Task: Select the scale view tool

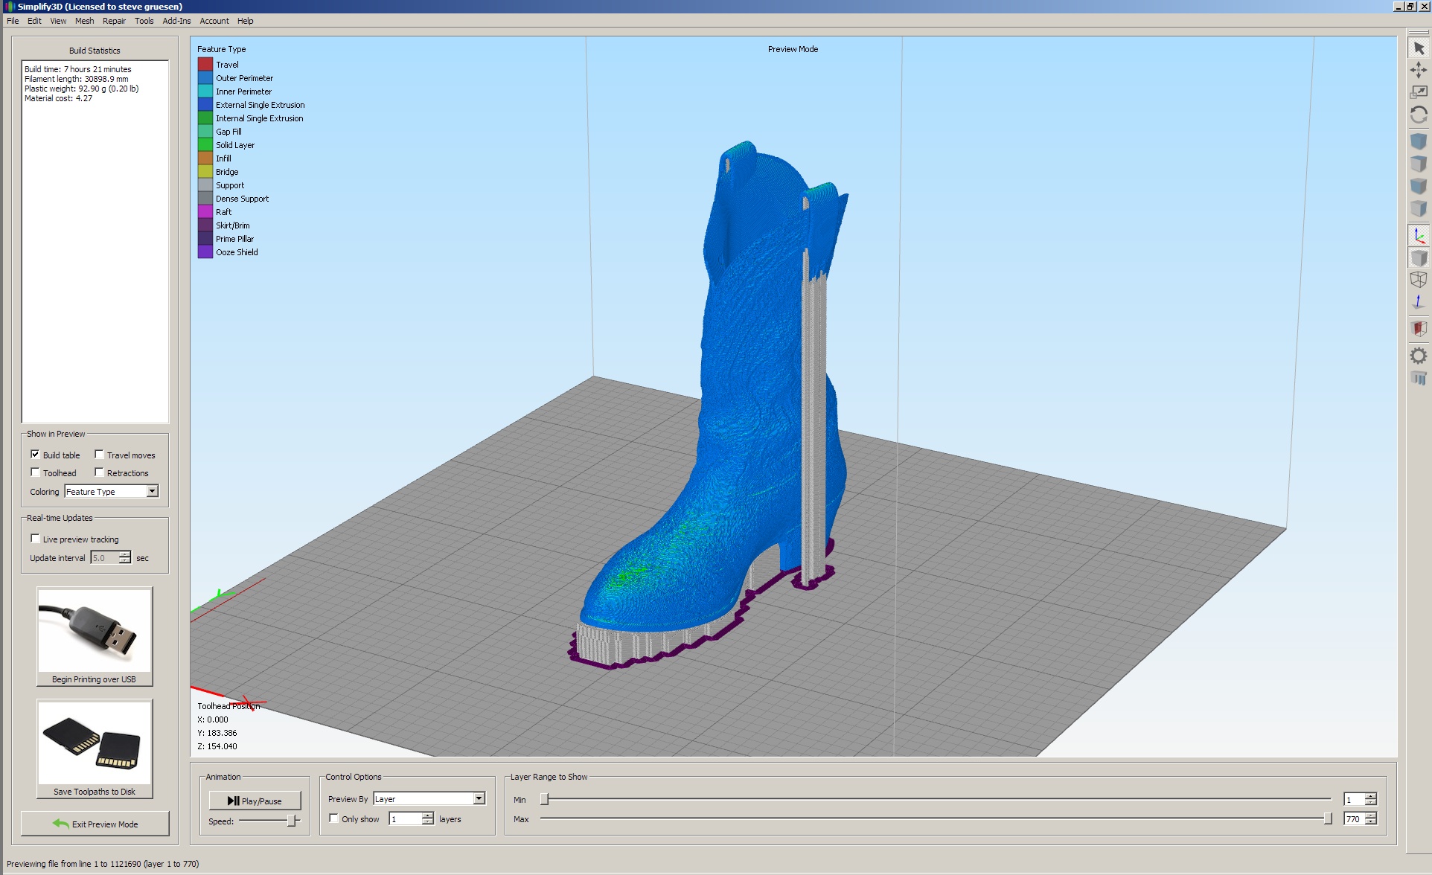Action: tap(1419, 92)
